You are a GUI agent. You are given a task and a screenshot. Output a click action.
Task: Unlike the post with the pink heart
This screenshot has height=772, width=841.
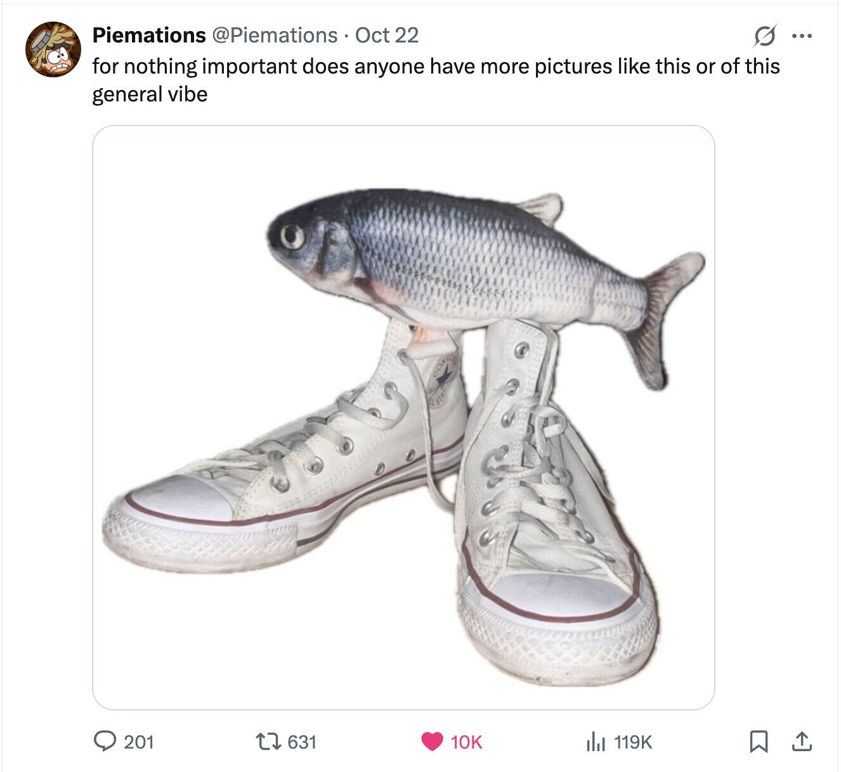[x=433, y=740]
